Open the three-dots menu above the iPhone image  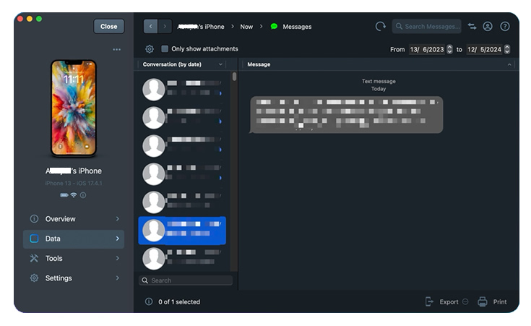point(117,49)
